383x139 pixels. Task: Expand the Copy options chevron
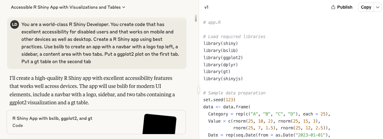point(377,7)
